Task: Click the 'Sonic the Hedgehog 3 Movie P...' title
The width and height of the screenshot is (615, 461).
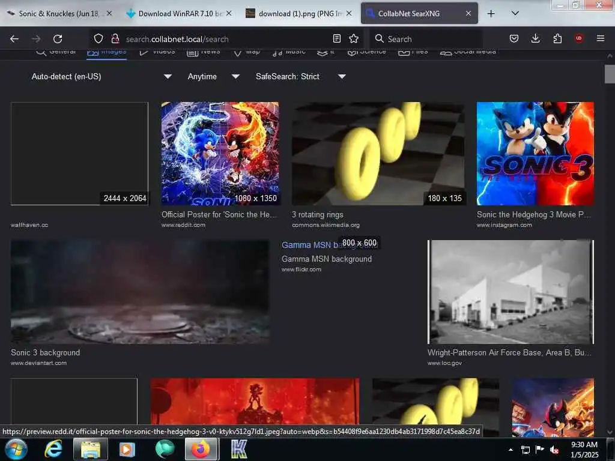Action: pyautogui.click(x=534, y=214)
